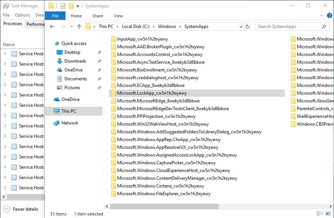Select Network in navigation pane
334x218 pixels.
click(x=70, y=123)
